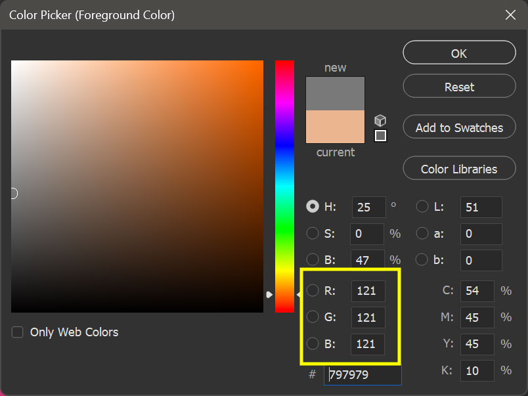528x396 pixels.
Task: Select the B (brightness) radio button
Action: [x=313, y=259]
